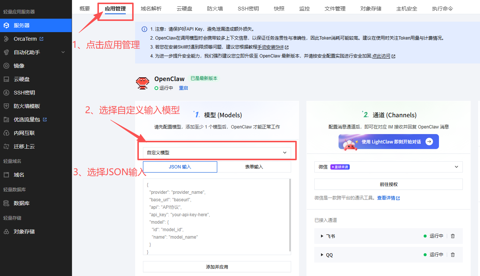The height and width of the screenshot is (276, 480).
Task: Click the 已是最新版本 label
Action: click(x=204, y=78)
